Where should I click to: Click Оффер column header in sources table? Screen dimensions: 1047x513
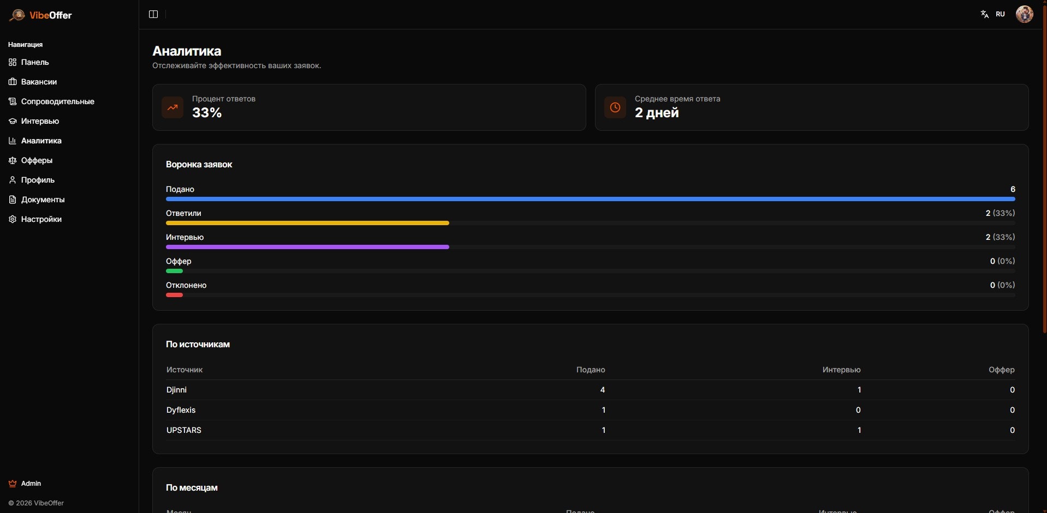click(x=1002, y=370)
